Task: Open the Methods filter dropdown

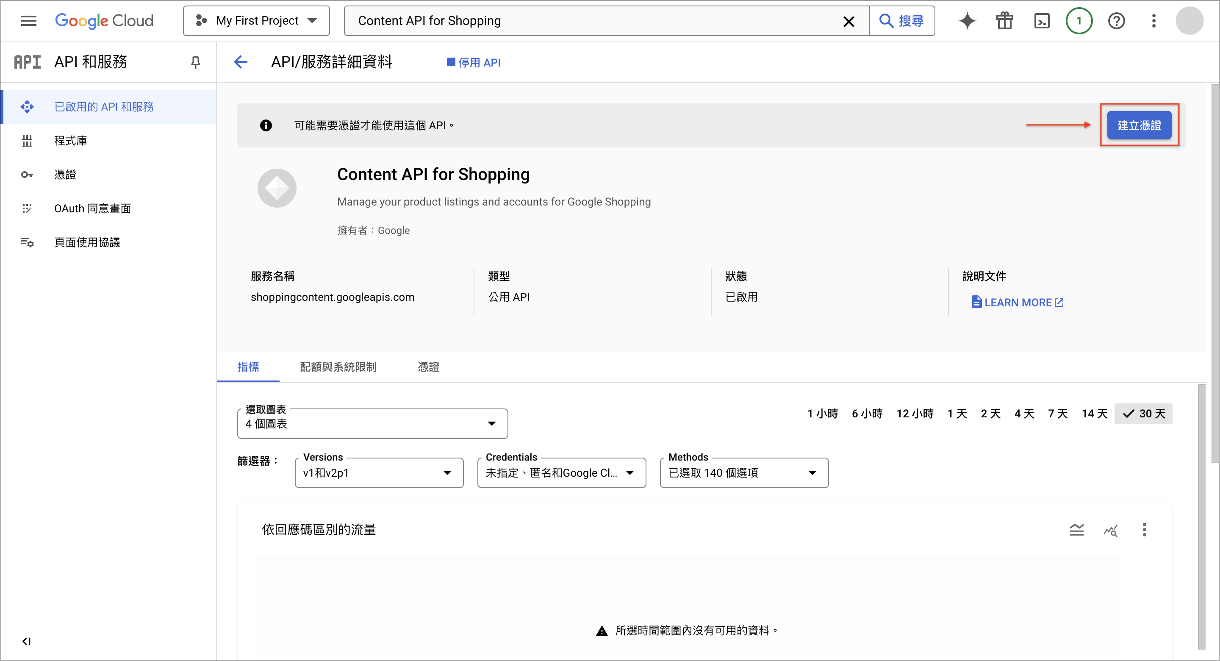Action: click(x=744, y=472)
